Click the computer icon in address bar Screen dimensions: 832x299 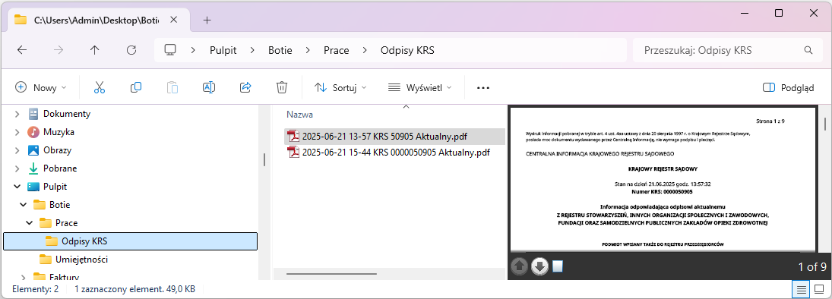click(170, 50)
